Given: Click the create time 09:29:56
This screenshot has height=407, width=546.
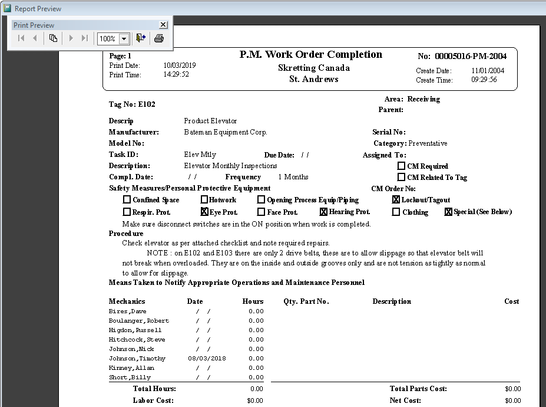Looking at the screenshot, I should (484, 80).
